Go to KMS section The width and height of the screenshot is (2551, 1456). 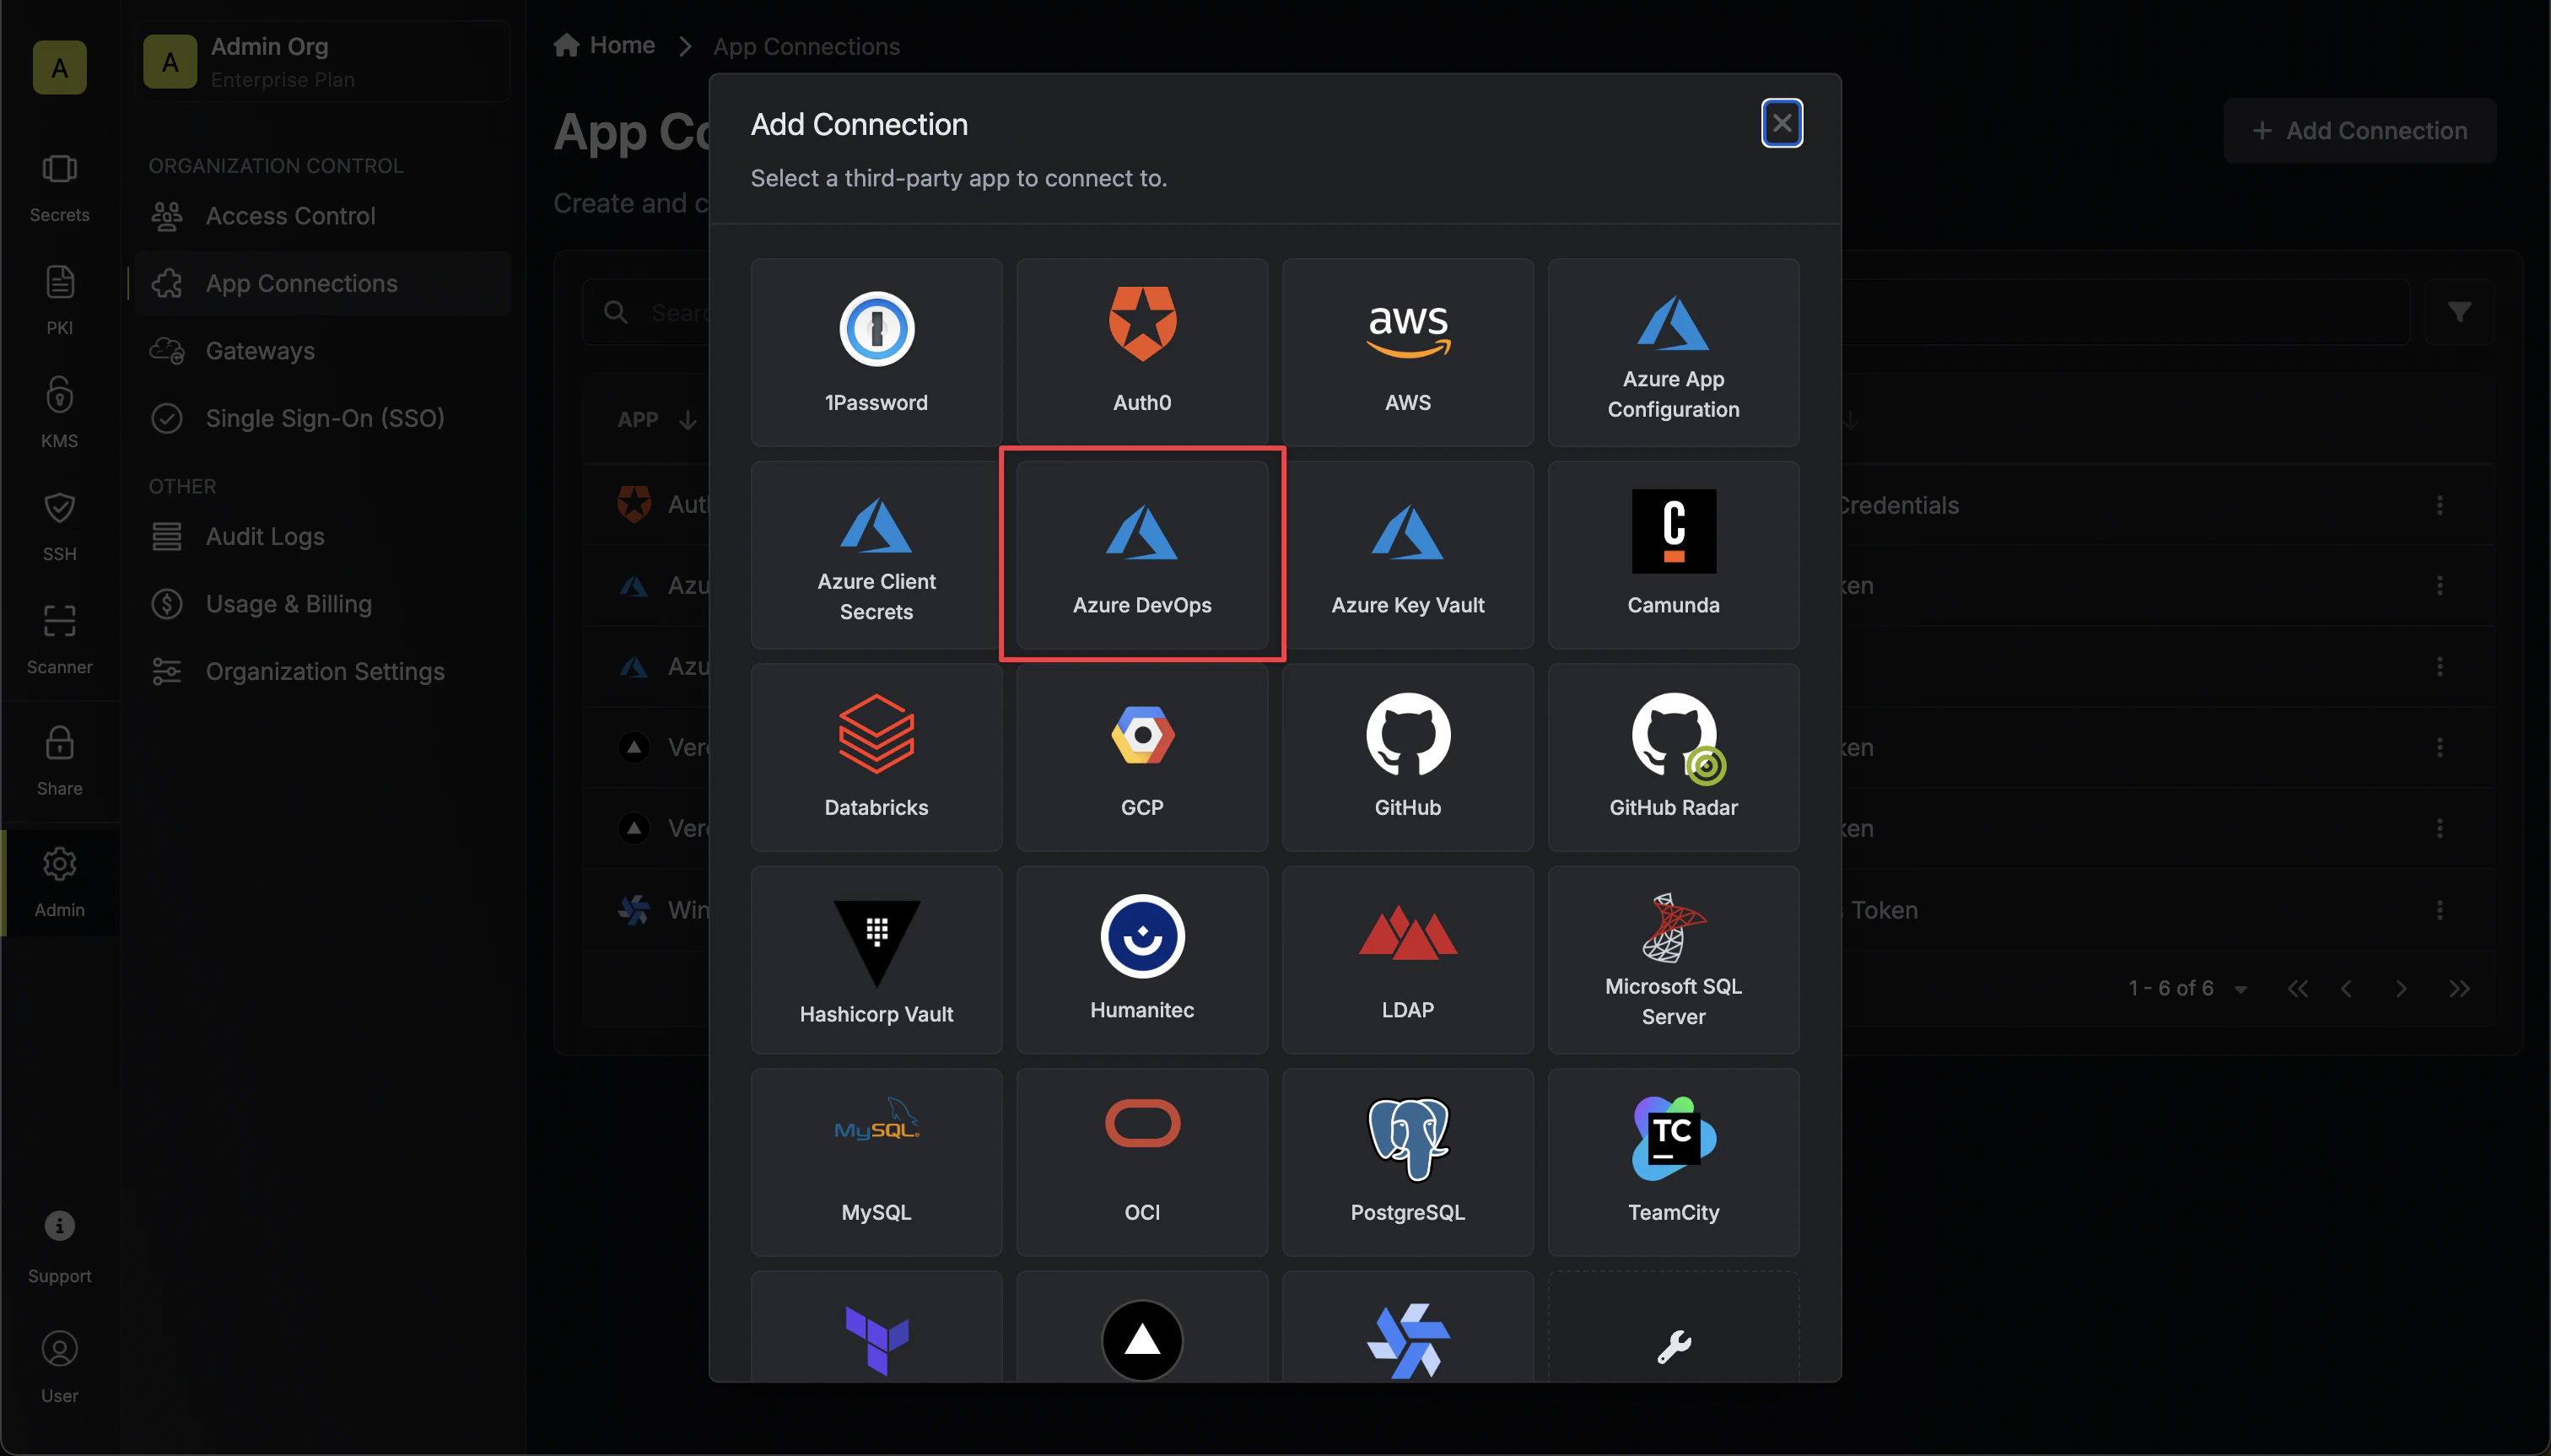tap(60, 413)
